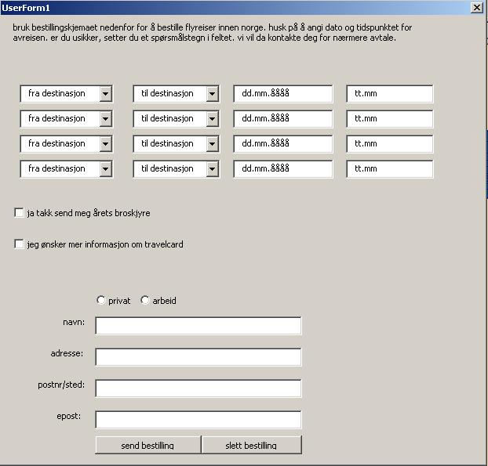488x466 pixels.
Task: Click the instruction text starting 'bruk bestillingskjemaet'
Action: click(x=213, y=33)
